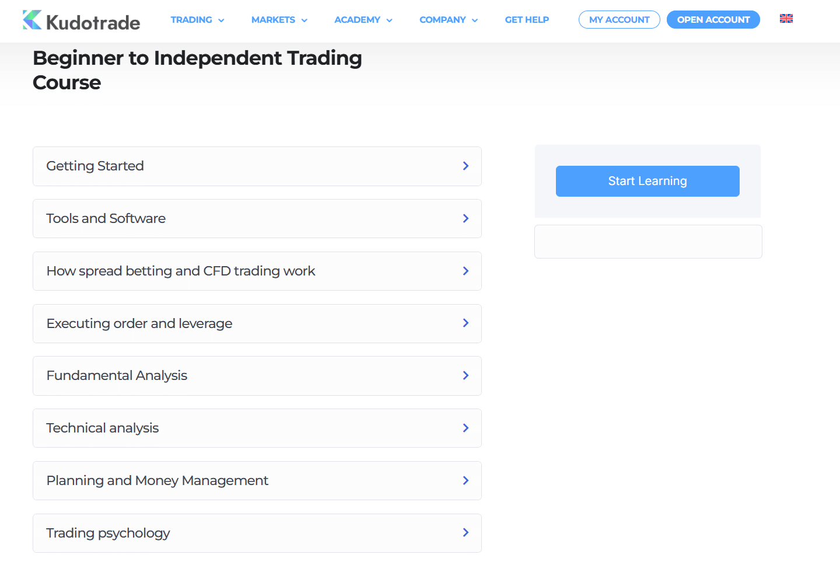Select 'Planning and Money Management' title text
Image resolution: width=840 pixels, height=579 pixels.
(157, 480)
